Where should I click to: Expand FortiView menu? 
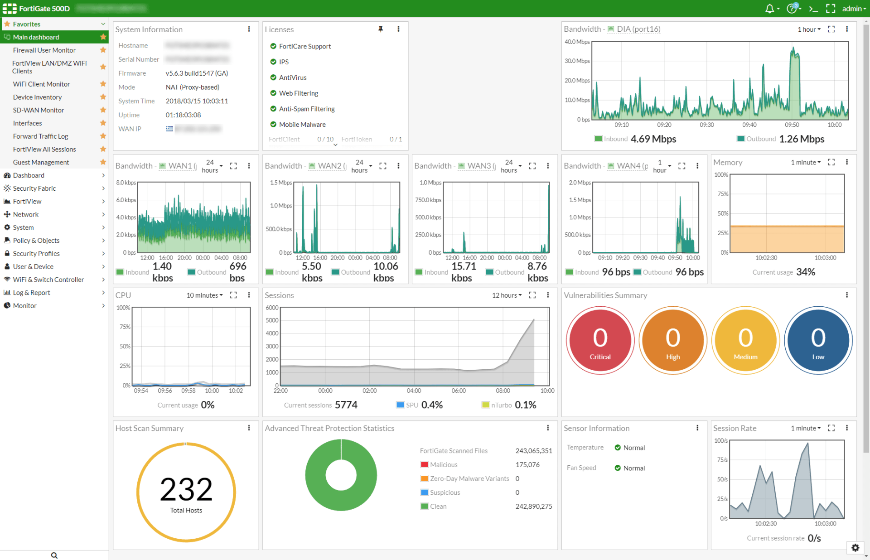pos(54,202)
